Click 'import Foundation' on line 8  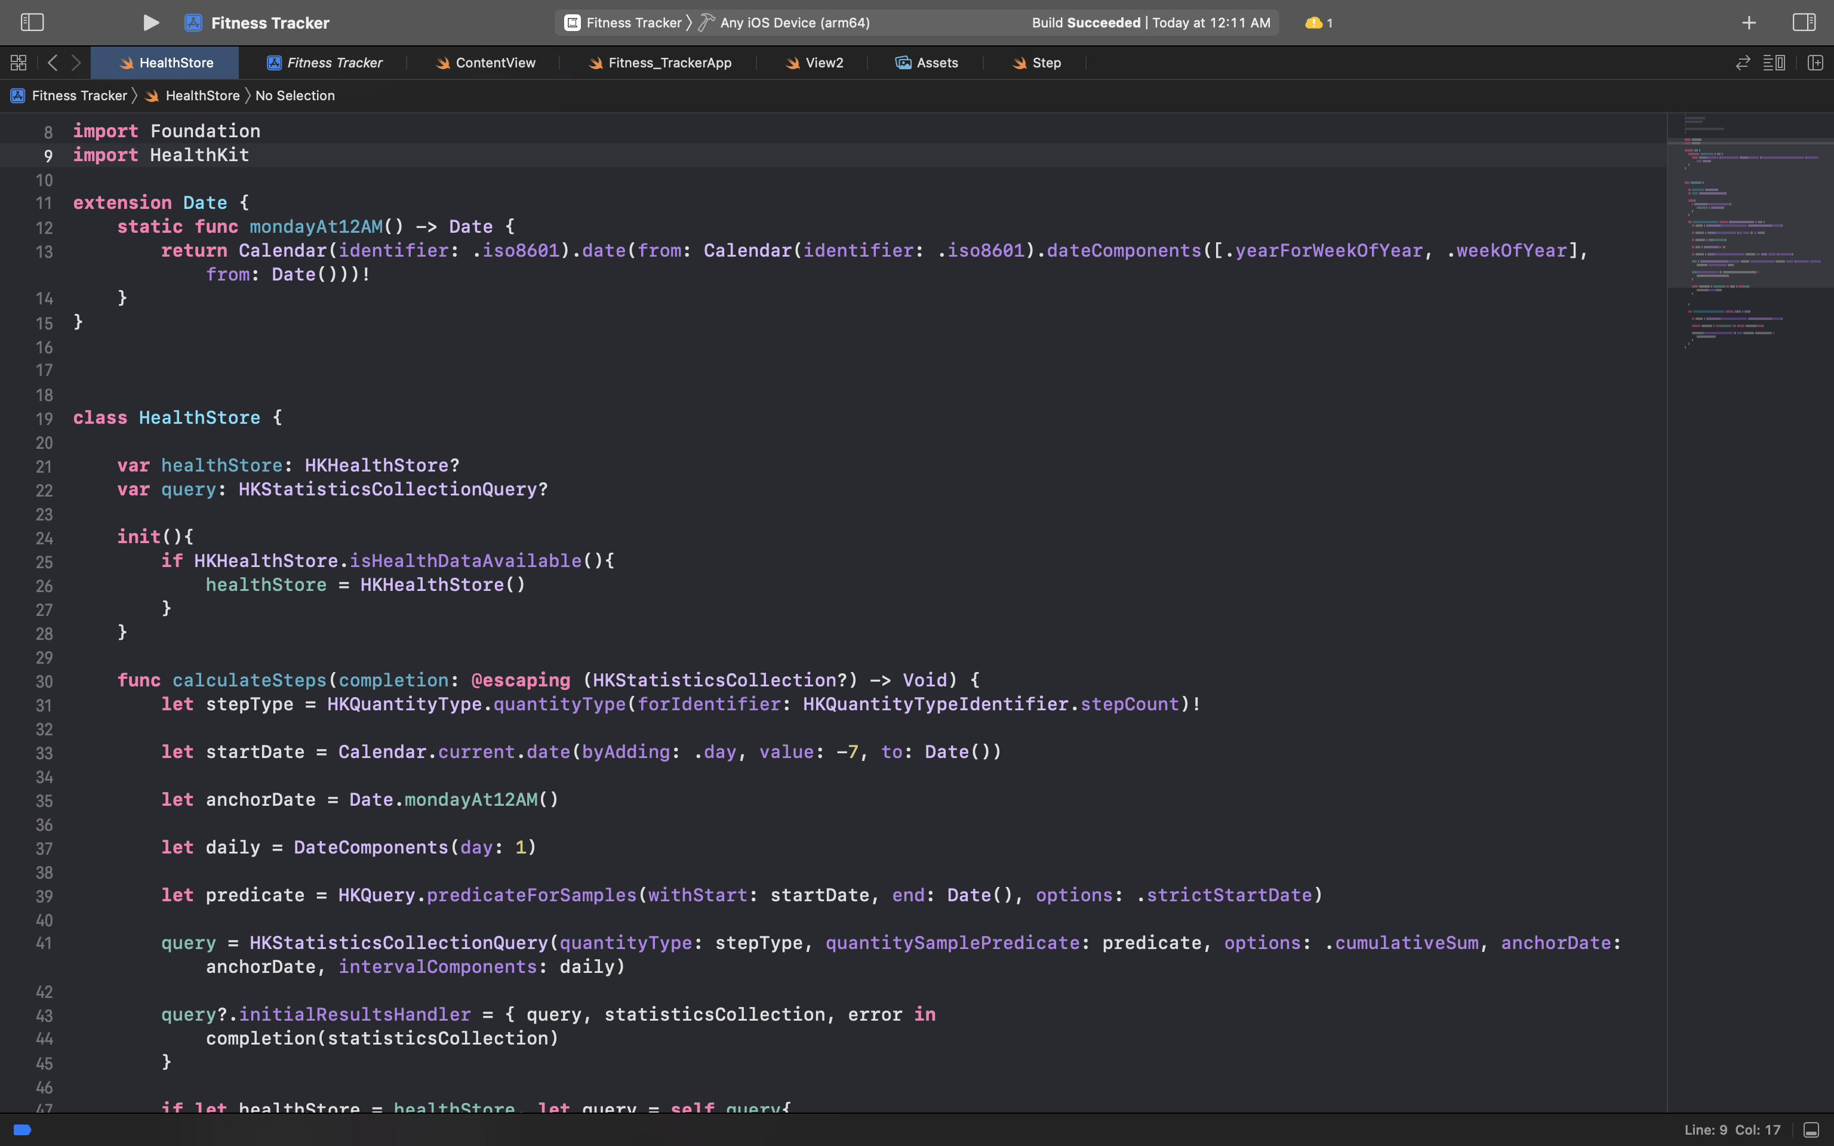click(167, 131)
